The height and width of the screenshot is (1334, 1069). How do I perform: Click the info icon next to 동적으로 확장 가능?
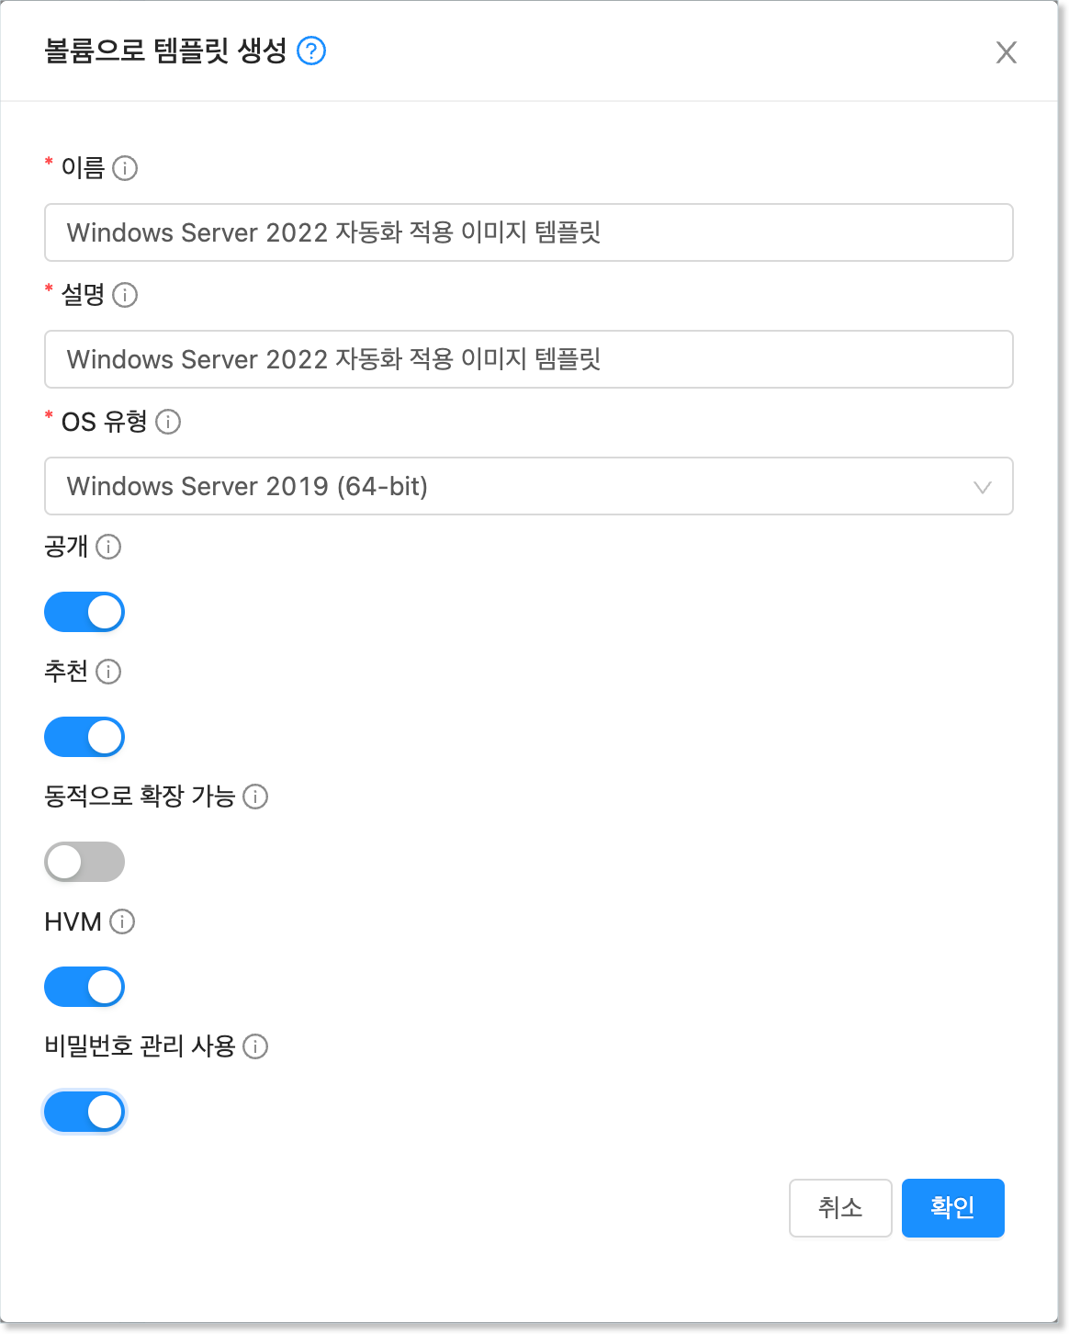(255, 797)
